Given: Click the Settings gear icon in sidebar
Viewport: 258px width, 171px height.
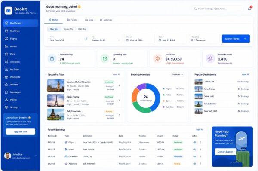Looking at the screenshot, I should click(6, 107).
